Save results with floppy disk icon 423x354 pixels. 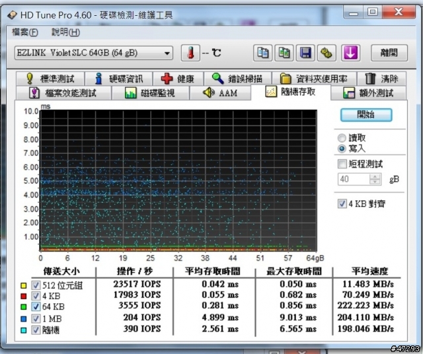pyautogui.click(x=305, y=53)
